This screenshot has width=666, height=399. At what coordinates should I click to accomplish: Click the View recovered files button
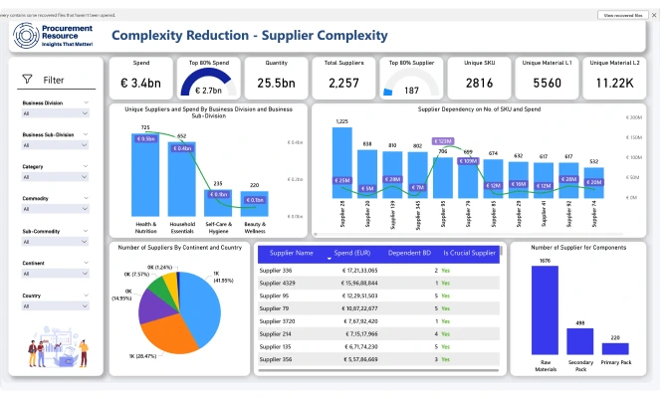coord(626,15)
